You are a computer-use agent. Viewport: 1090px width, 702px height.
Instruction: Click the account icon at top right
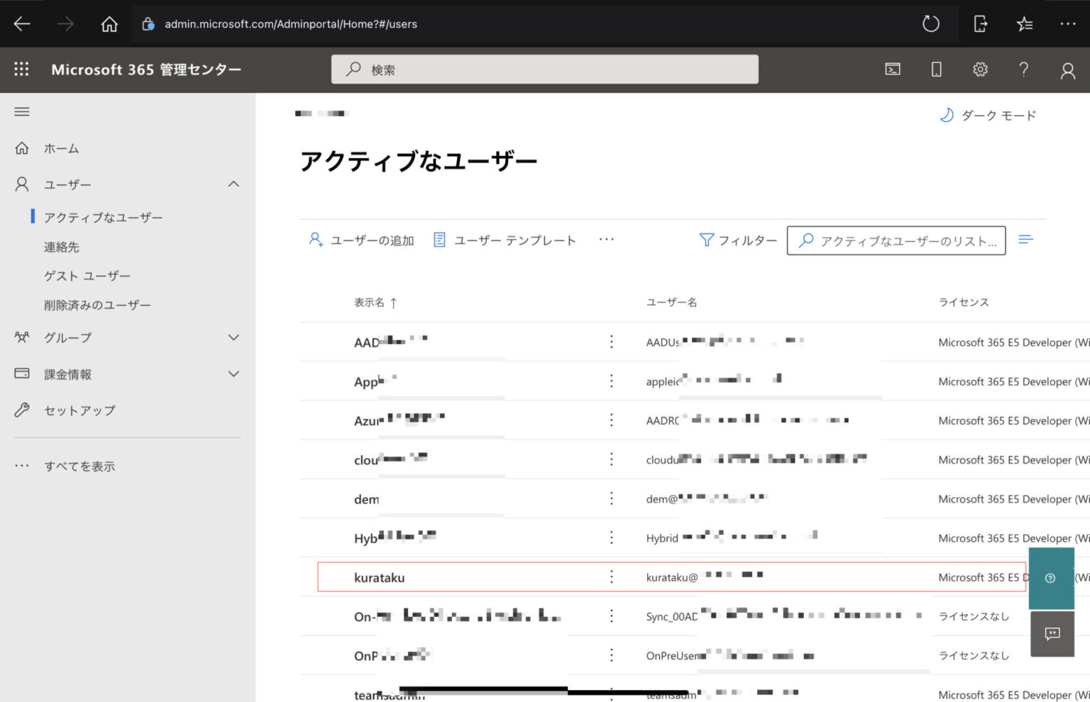tap(1067, 69)
